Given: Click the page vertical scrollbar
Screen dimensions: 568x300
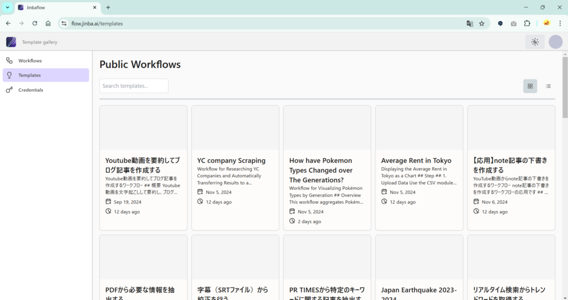Looking at the screenshot, I should click(565, 89).
